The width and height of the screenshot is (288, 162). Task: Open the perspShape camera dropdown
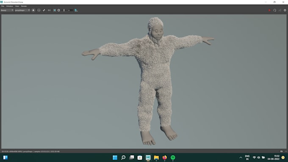[x=22, y=10]
